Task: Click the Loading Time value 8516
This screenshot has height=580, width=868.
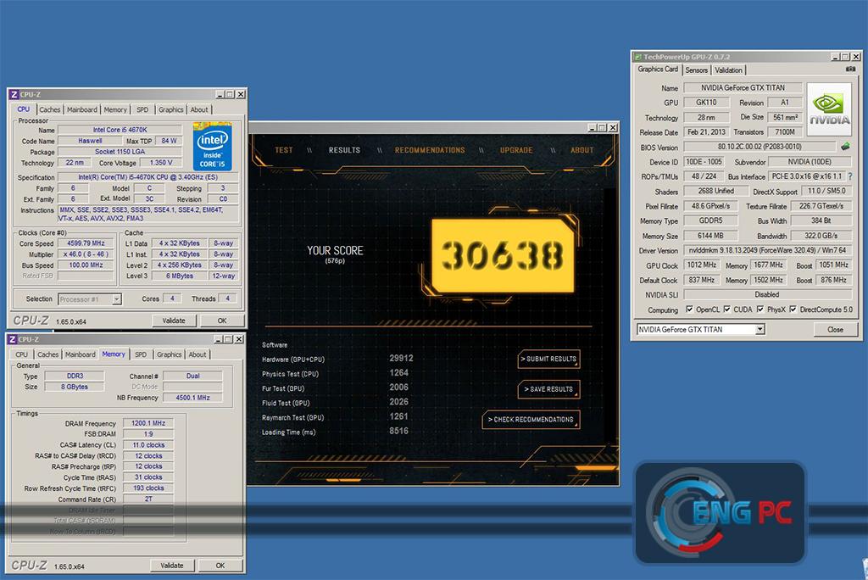Action: point(398,431)
